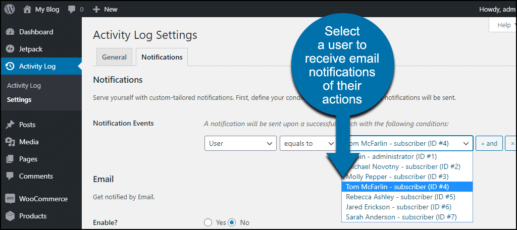517x230 pixels.
Task: Click the New plus icon
Action: coord(96,10)
